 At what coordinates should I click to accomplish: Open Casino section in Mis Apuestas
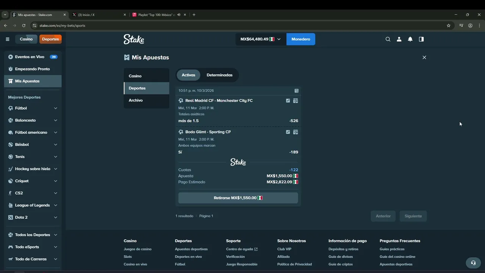146,76
